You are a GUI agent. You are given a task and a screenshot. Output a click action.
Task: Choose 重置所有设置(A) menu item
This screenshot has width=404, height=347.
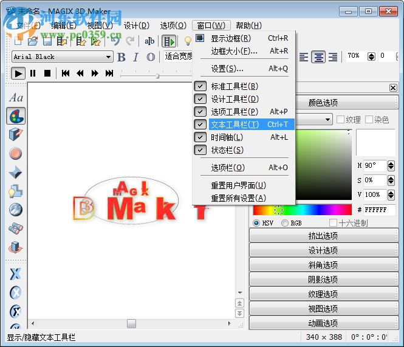(244, 198)
